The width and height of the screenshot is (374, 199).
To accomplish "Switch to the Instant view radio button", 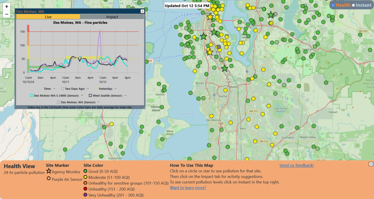I will click(353, 5).
